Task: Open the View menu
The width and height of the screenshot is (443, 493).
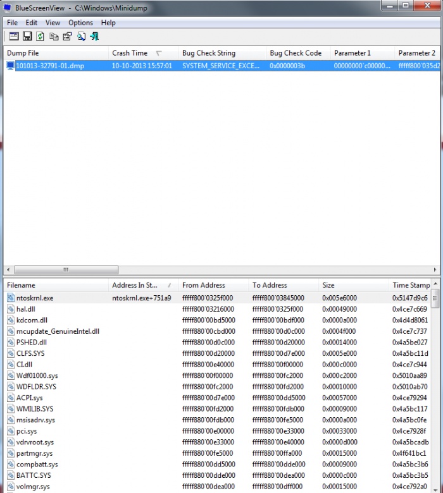Action: pos(53,23)
